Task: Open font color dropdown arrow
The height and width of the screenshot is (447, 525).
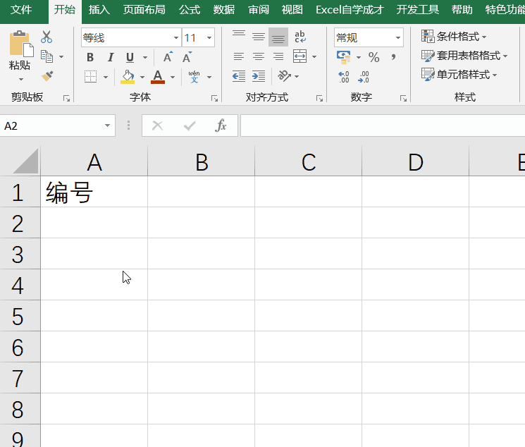Action: tap(173, 77)
